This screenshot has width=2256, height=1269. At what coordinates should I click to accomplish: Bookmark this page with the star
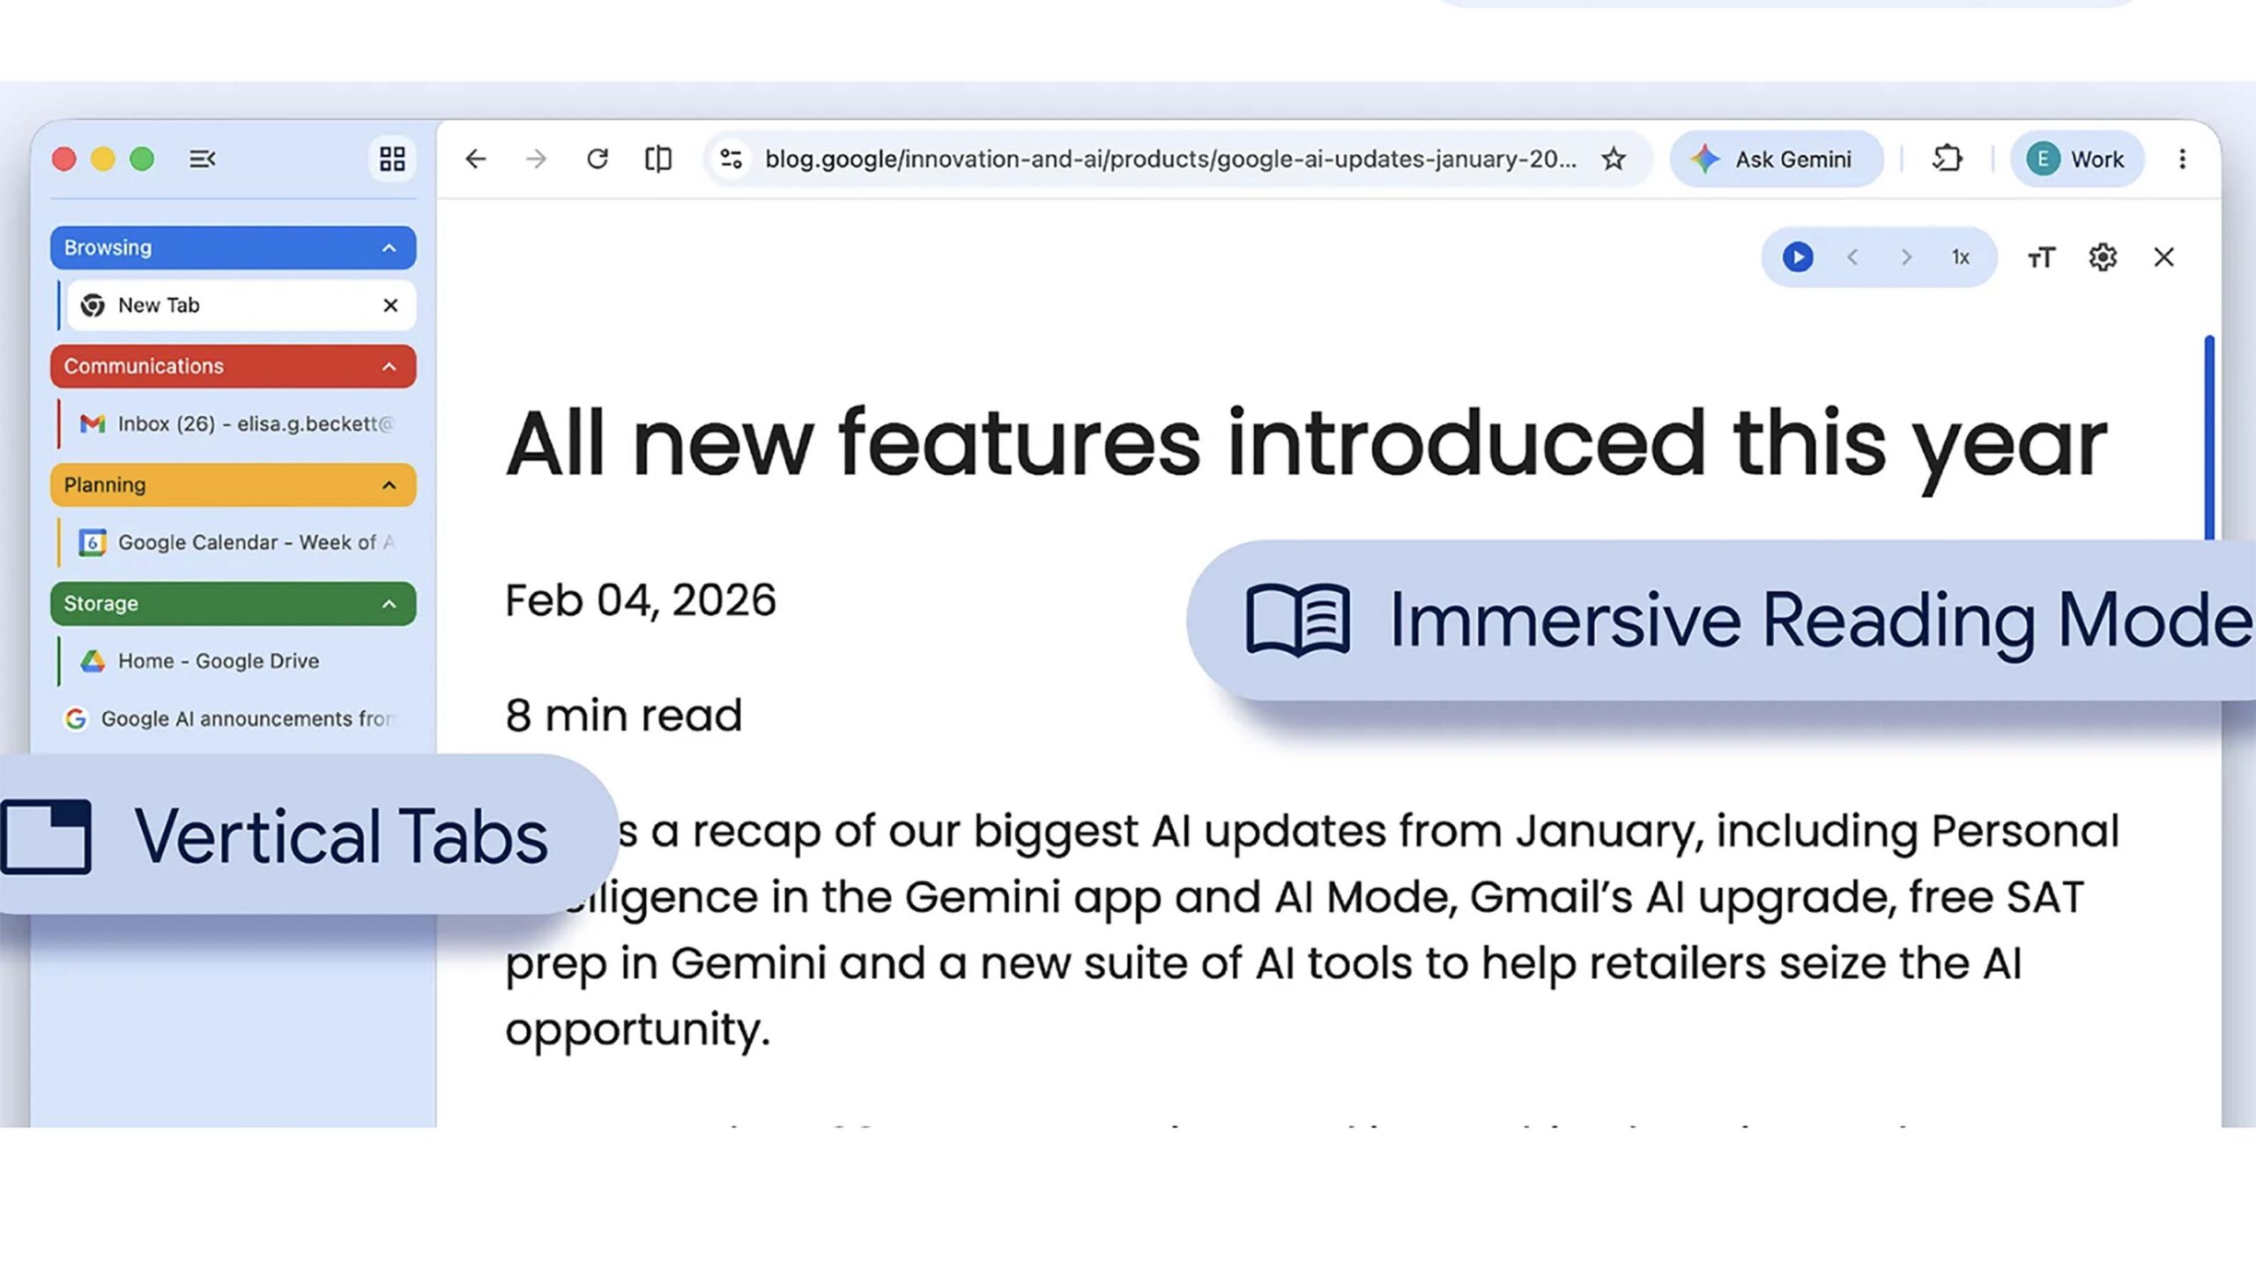click(x=1614, y=159)
